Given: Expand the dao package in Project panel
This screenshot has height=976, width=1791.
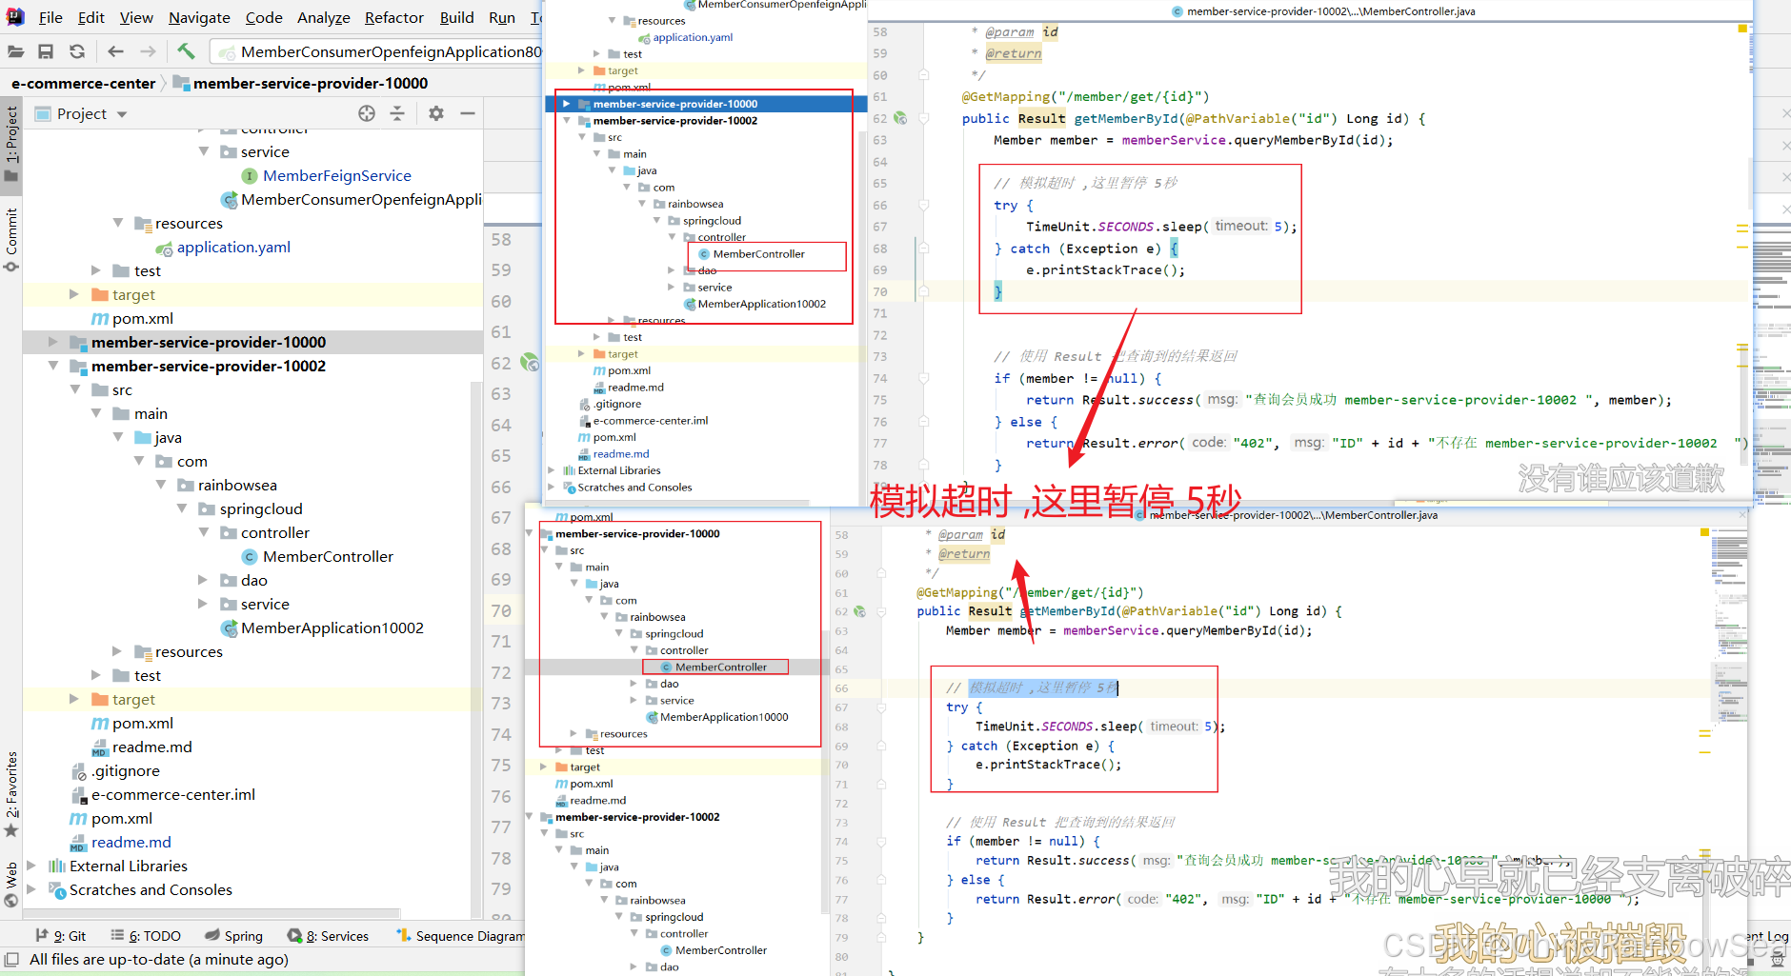Looking at the screenshot, I should point(202,580).
